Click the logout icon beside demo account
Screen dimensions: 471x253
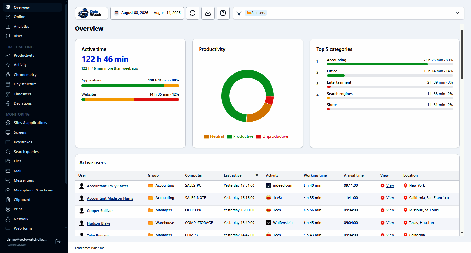(x=58, y=242)
